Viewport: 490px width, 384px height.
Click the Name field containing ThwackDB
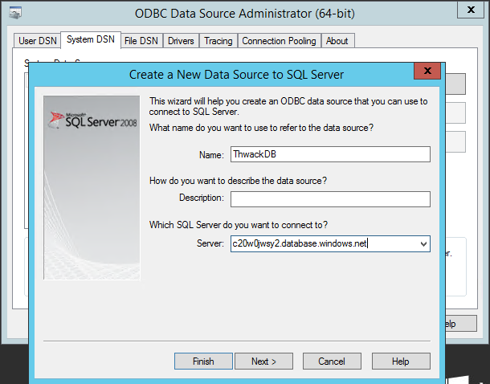point(330,154)
